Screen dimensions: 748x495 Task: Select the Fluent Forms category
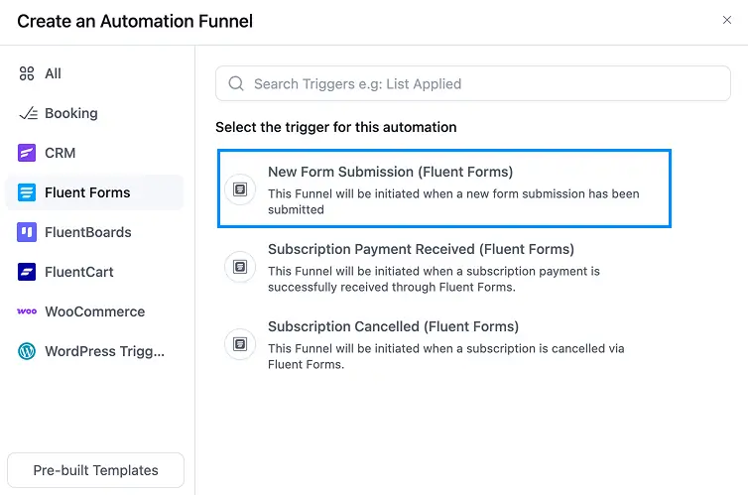94,192
